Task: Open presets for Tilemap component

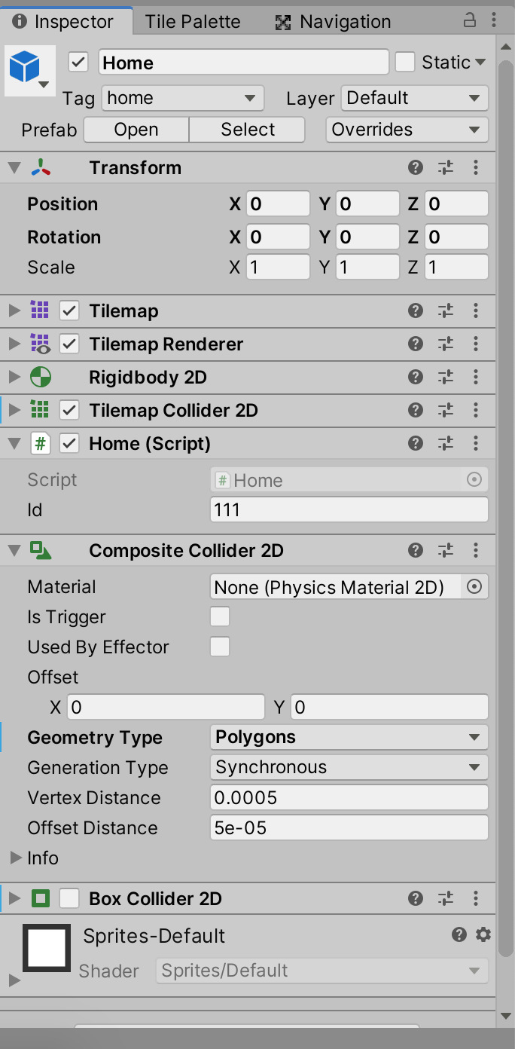Action: pos(446,311)
